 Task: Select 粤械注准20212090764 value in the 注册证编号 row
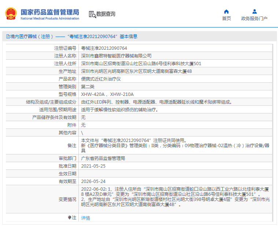104,48
